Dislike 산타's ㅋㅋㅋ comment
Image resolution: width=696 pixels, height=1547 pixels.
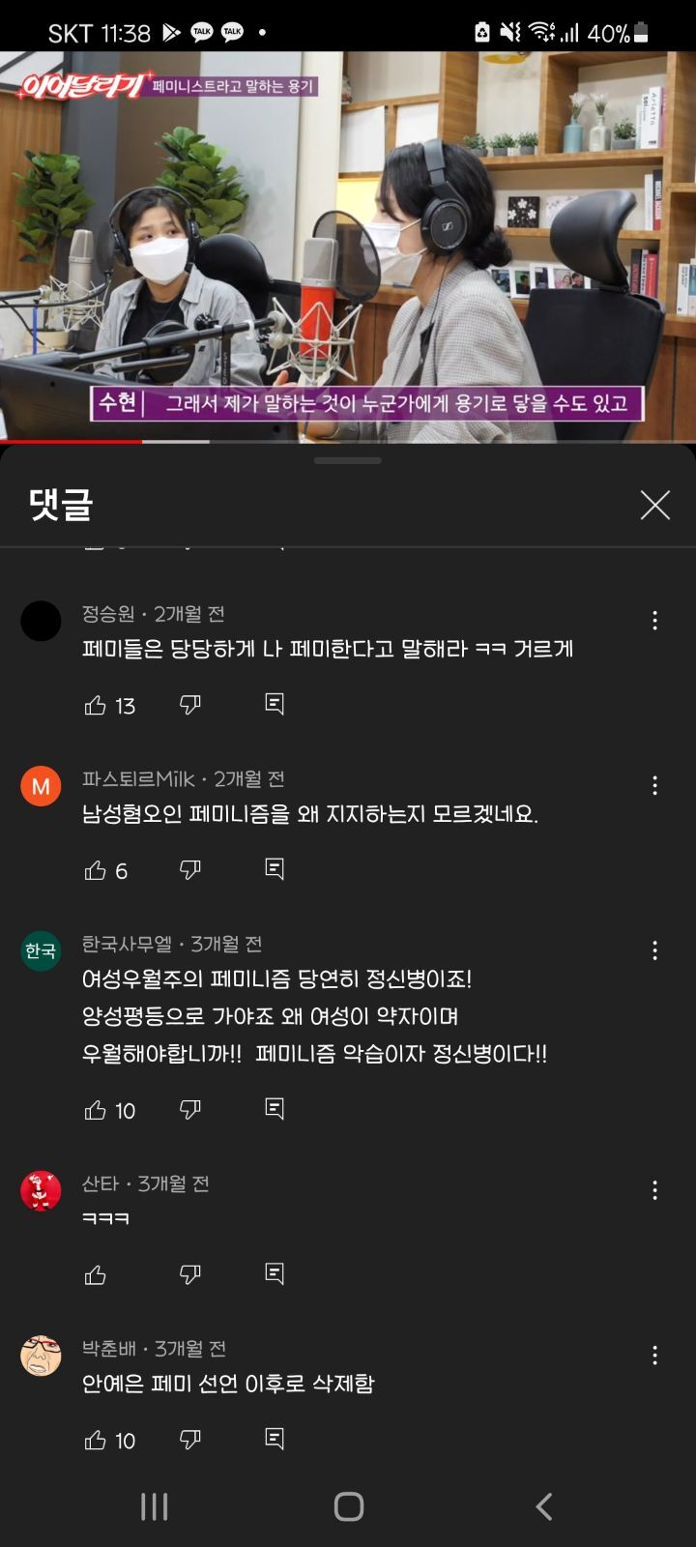click(190, 1275)
